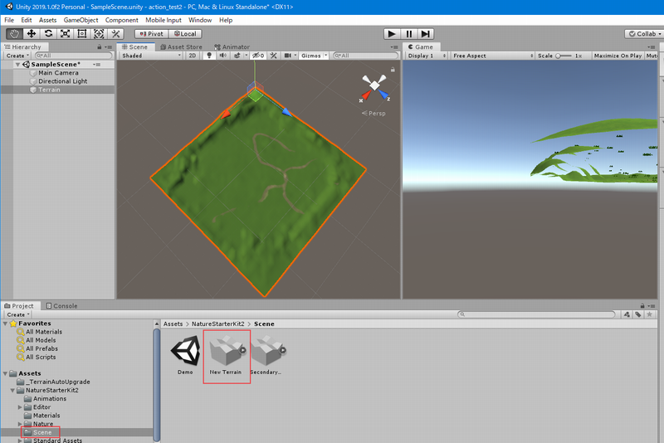Open Hierarchy Create dropdown

coord(17,56)
